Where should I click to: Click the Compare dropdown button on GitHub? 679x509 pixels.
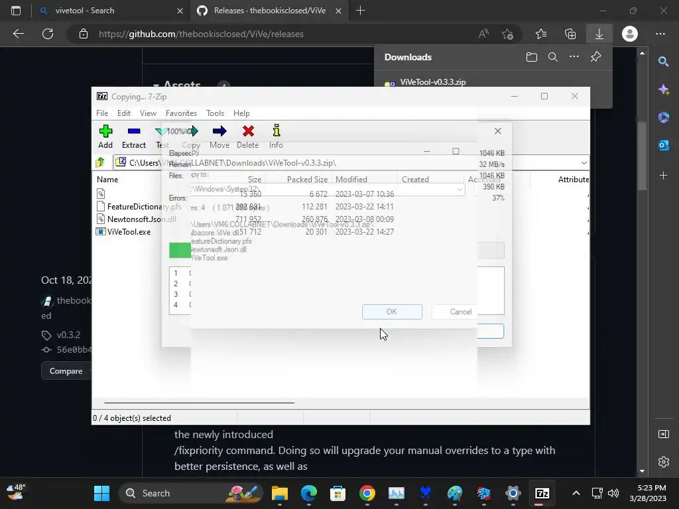[x=67, y=371]
